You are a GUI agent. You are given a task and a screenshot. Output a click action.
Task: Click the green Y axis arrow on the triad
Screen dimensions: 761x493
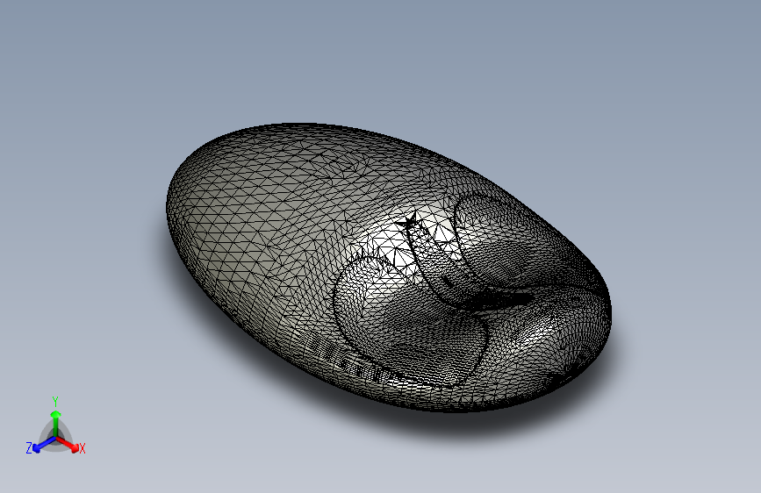pyautogui.click(x=56, y=423)
